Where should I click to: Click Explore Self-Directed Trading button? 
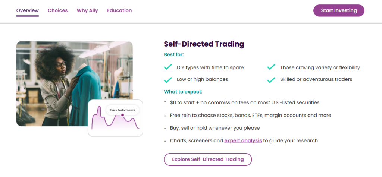(208, 159)
